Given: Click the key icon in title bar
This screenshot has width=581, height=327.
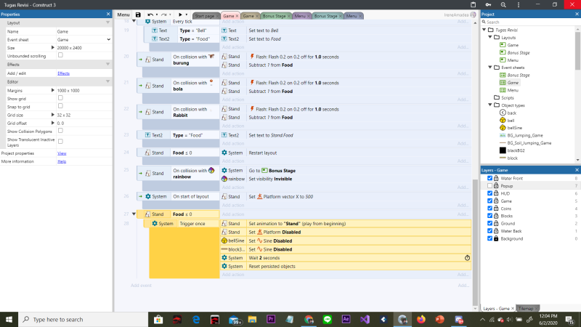Looking at the screenshot, I should (x=488, y=5).
